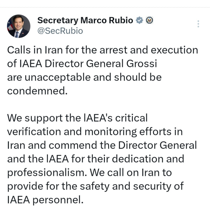Open the Secretary Marco Rubio display name
This screenshot has height=210, width=210.
85,20
